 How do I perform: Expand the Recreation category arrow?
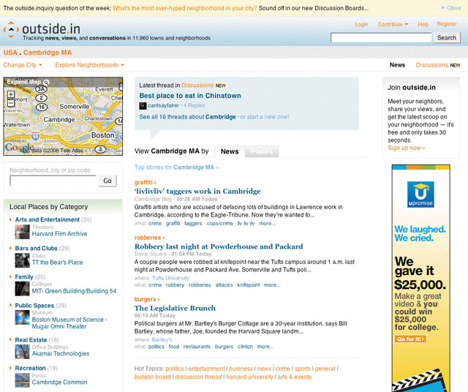point(10,368)
